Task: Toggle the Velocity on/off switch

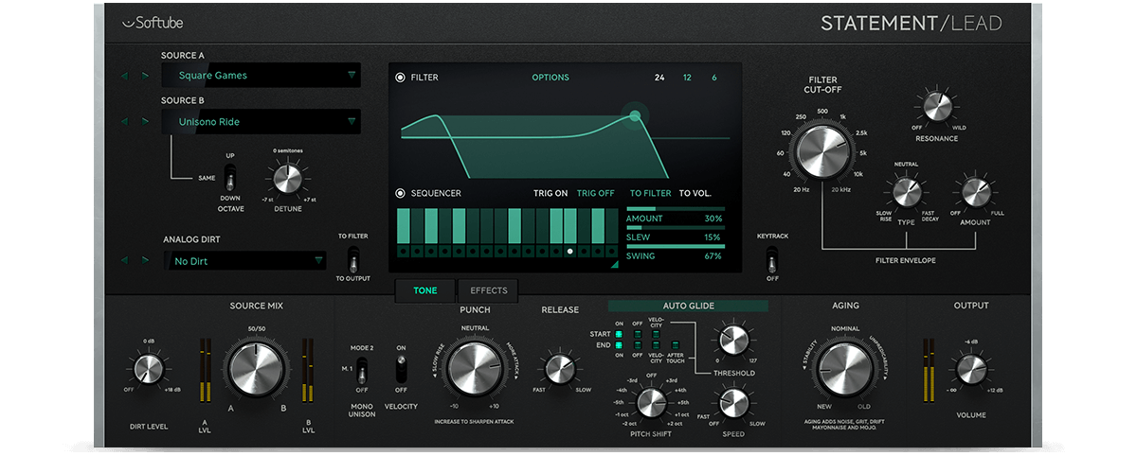Action: click(x=401, y=369)
